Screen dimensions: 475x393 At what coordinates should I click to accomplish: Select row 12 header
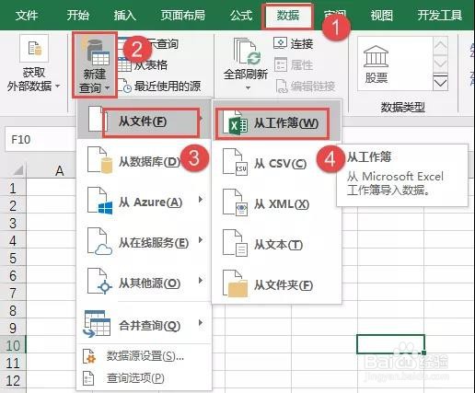(13, 380)
